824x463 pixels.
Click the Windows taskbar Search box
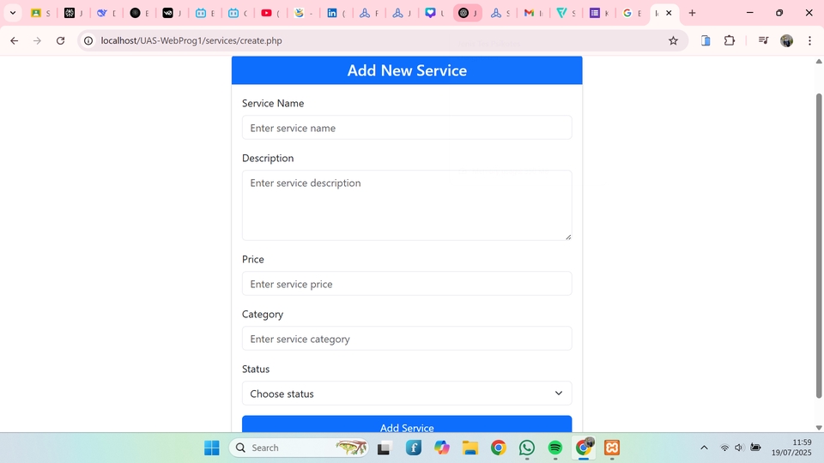(x=299, y=448)
